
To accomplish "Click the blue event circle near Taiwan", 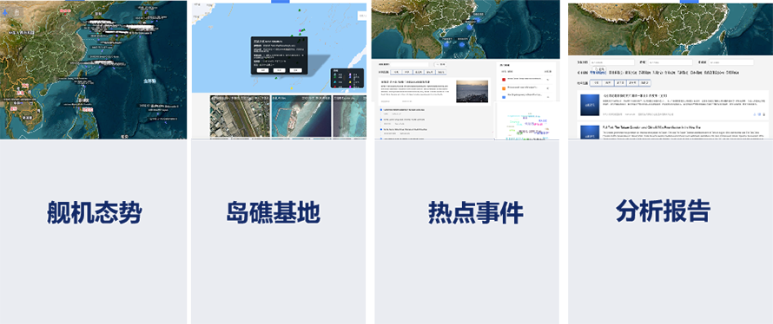I will click(469, 28).
